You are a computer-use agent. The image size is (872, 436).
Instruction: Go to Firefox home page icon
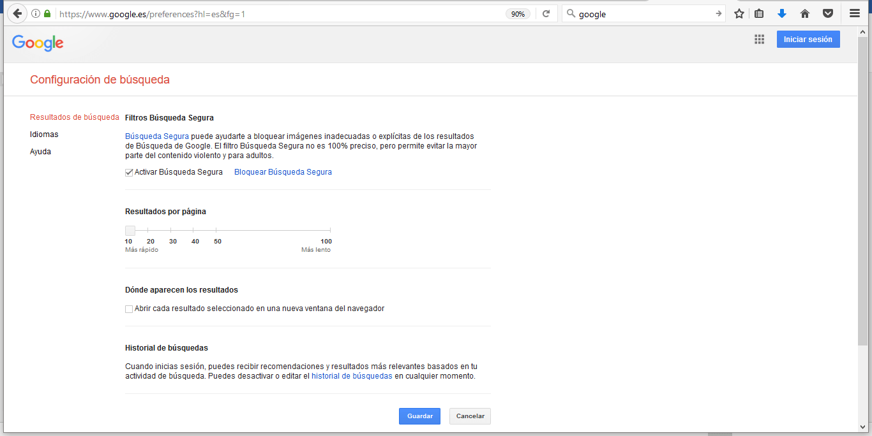804,13
